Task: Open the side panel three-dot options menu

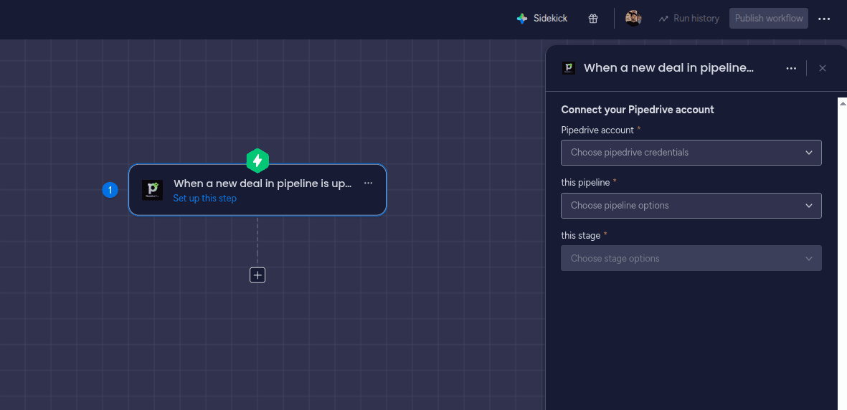Action: 791,68
